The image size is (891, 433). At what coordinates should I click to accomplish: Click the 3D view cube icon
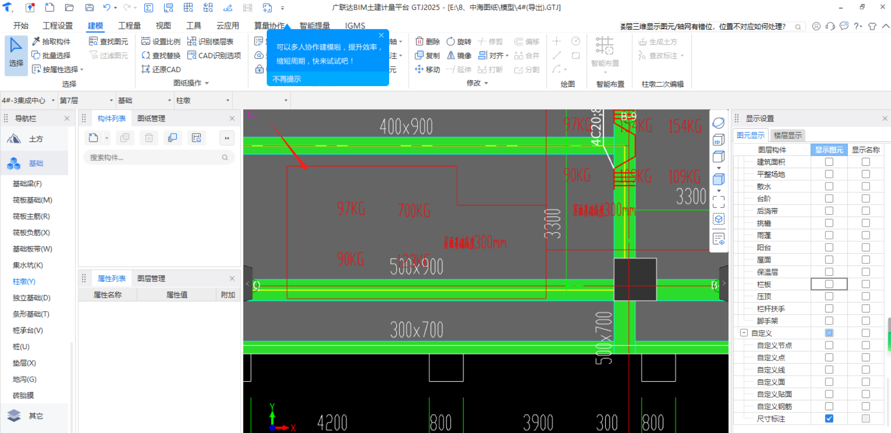coord(718,140)
